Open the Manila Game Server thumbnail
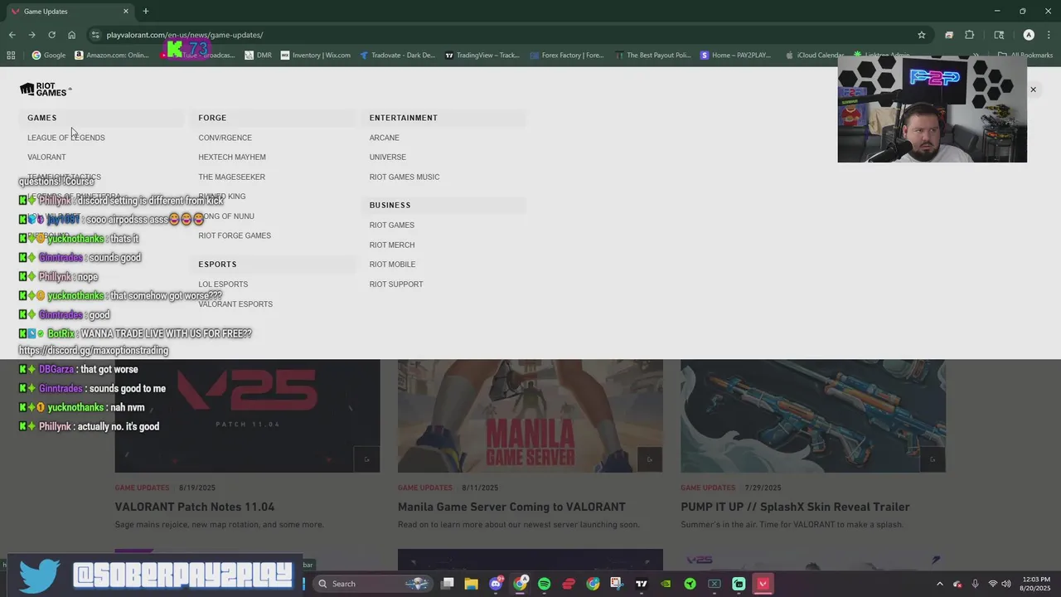 pyautogui.click(x=530, y=415)
